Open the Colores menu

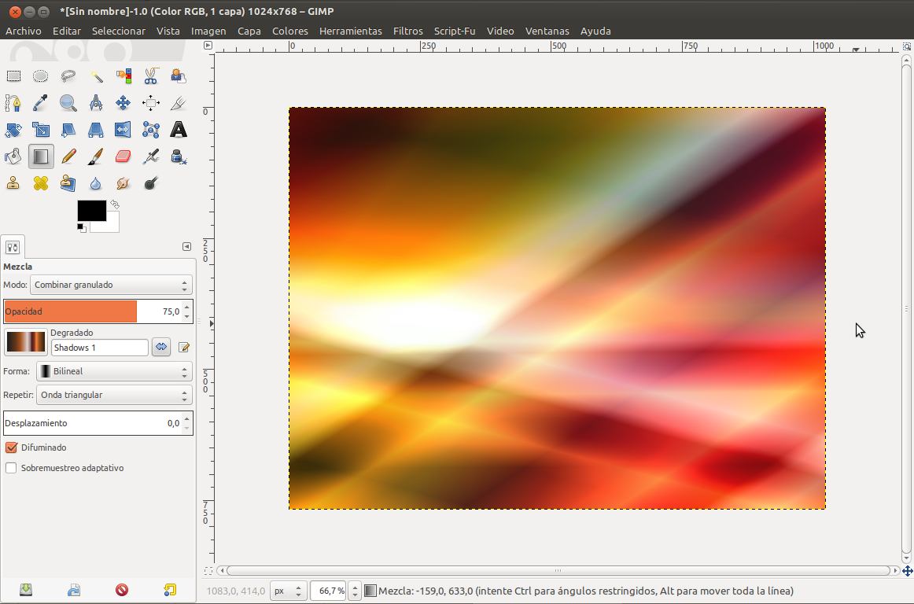(289, 31)
